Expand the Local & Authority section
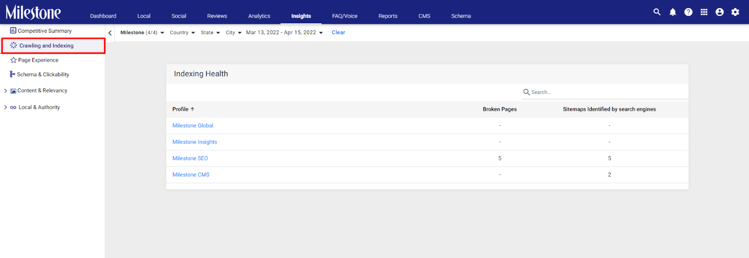 point(6,107)
